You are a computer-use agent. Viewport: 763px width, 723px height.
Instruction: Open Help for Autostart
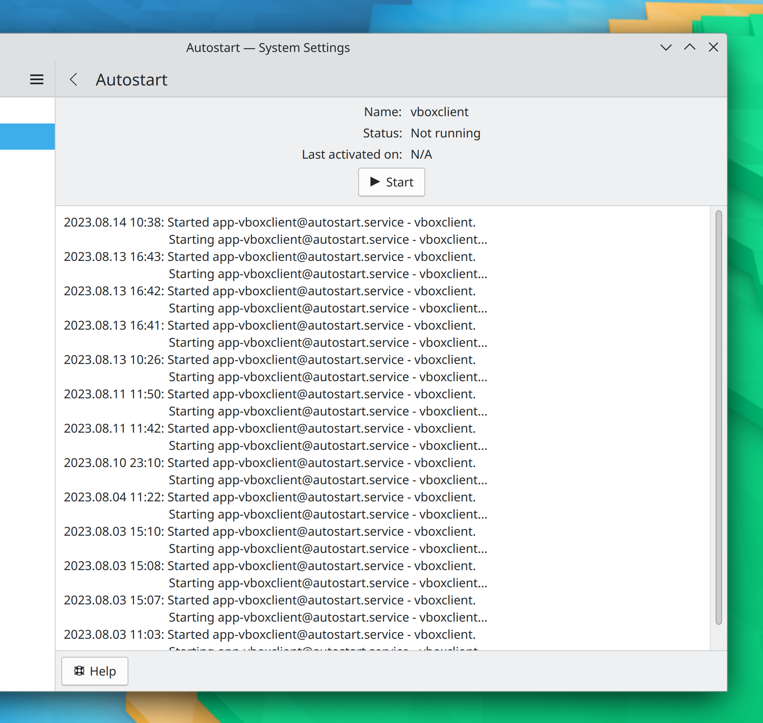pos(95,671)
